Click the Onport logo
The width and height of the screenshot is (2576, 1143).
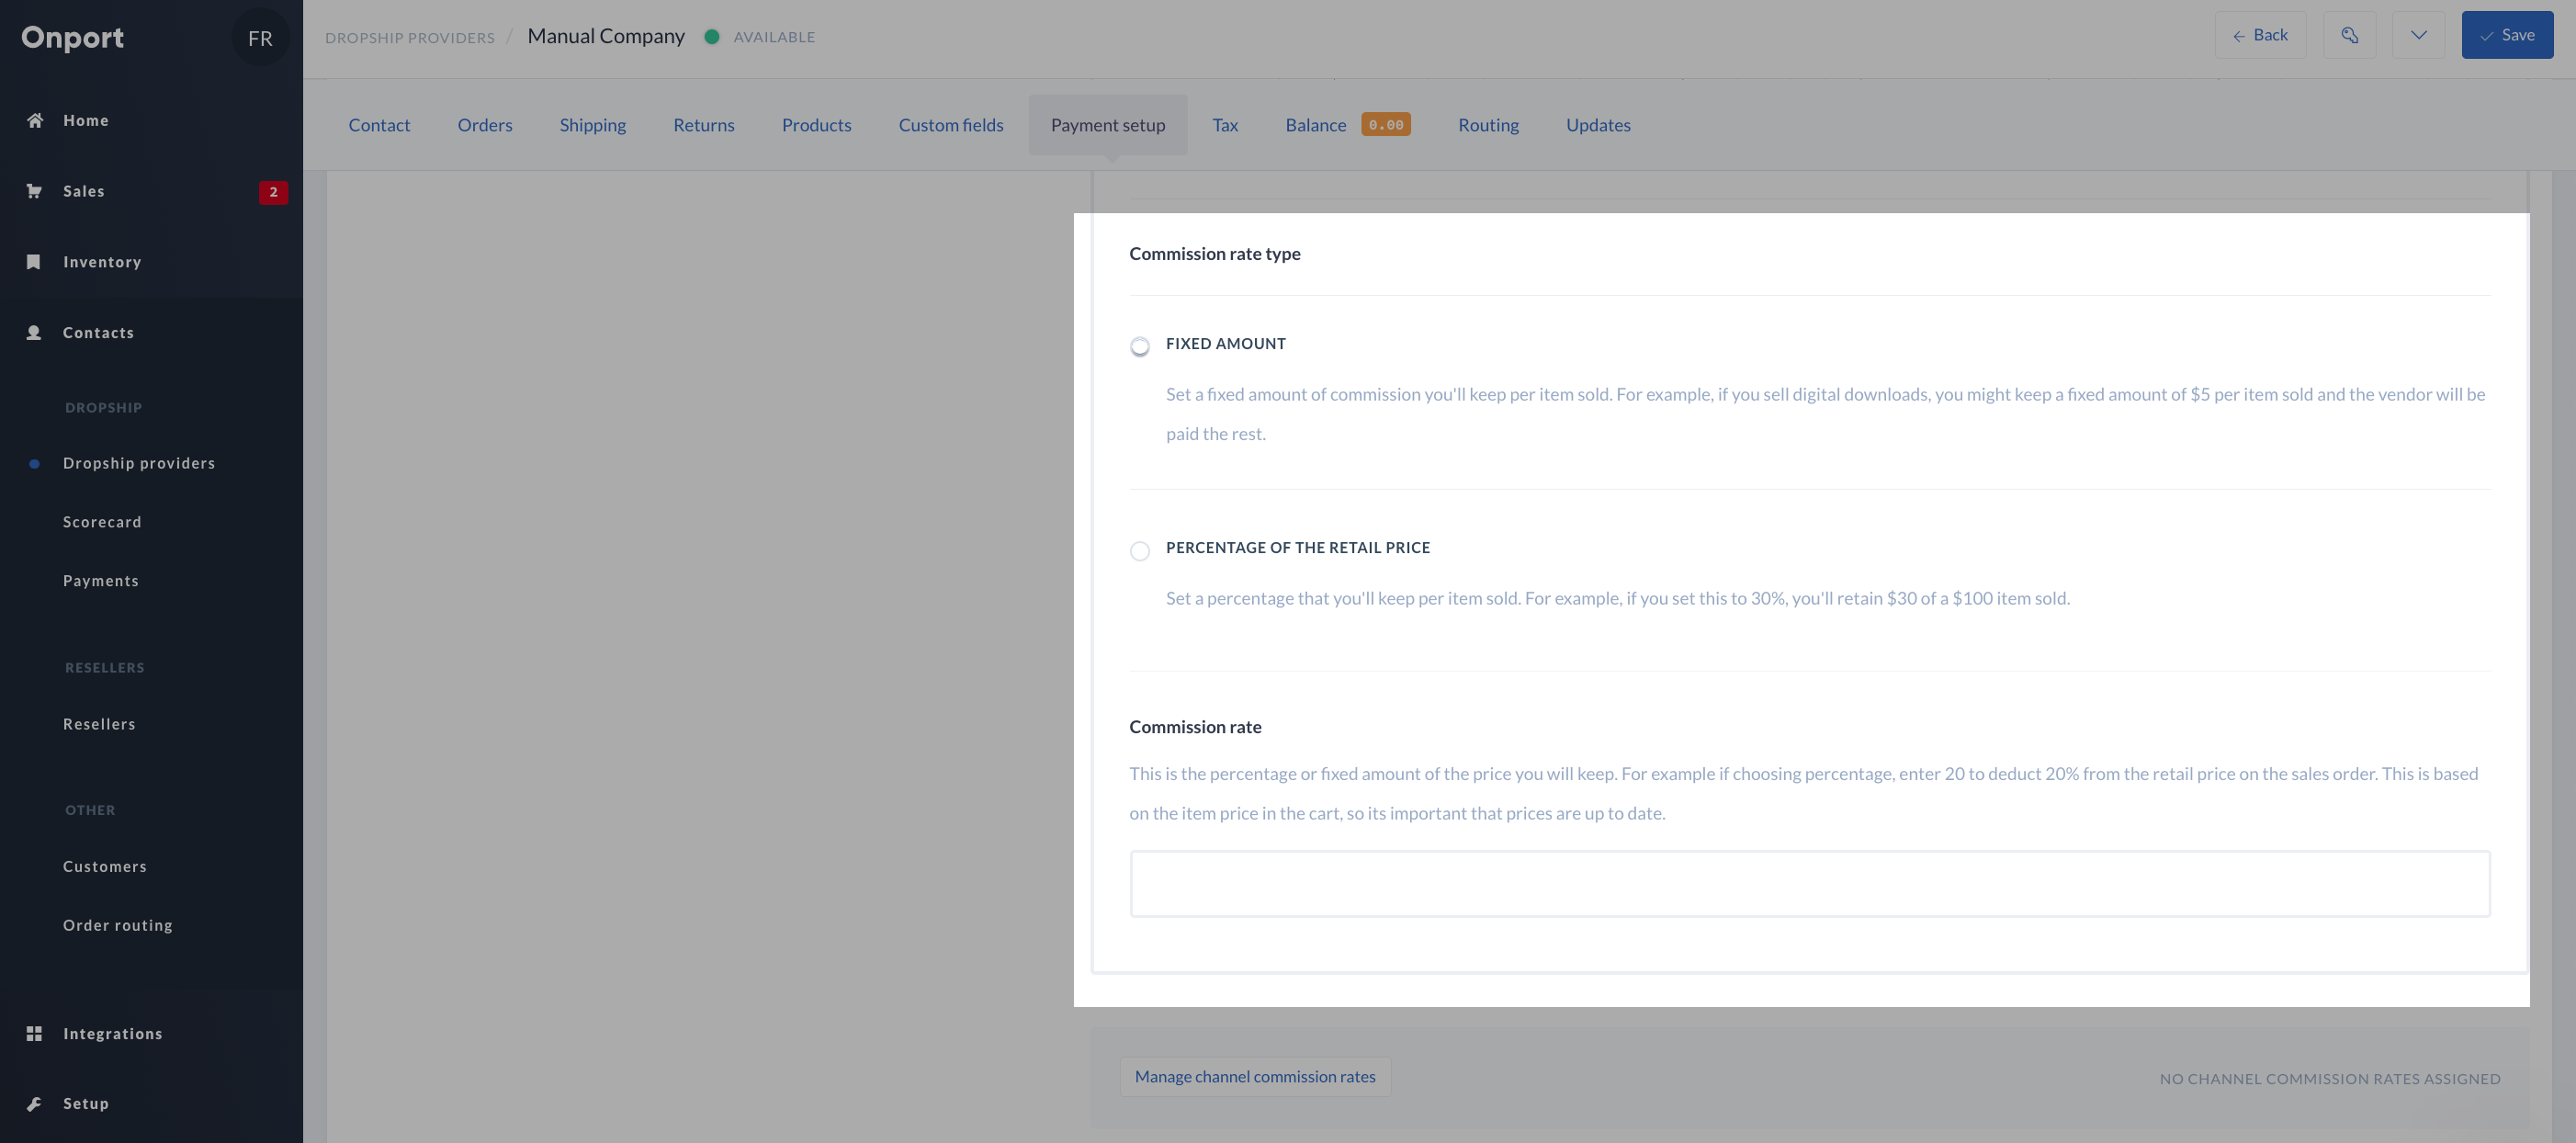pyautogui.click(x=72, y=37)
